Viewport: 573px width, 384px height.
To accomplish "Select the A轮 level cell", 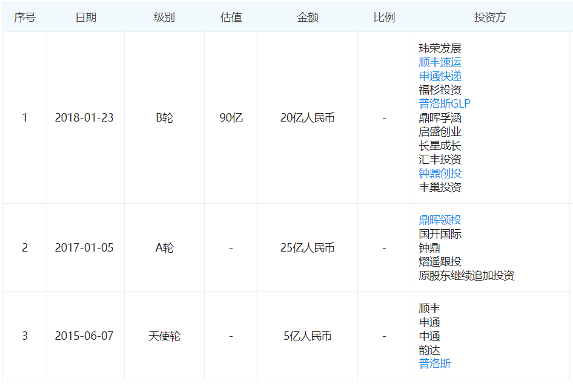I will pos(164,247).
